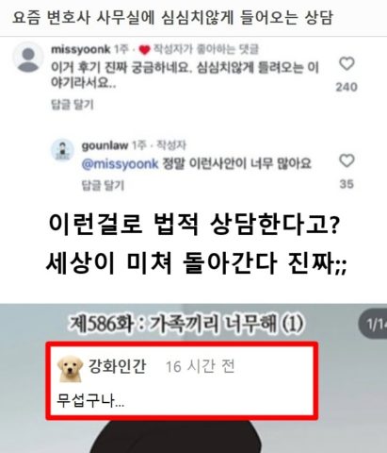Click the red heart author-liked badge
Viewport: 387px width, 453px height.
click(144, 50)
